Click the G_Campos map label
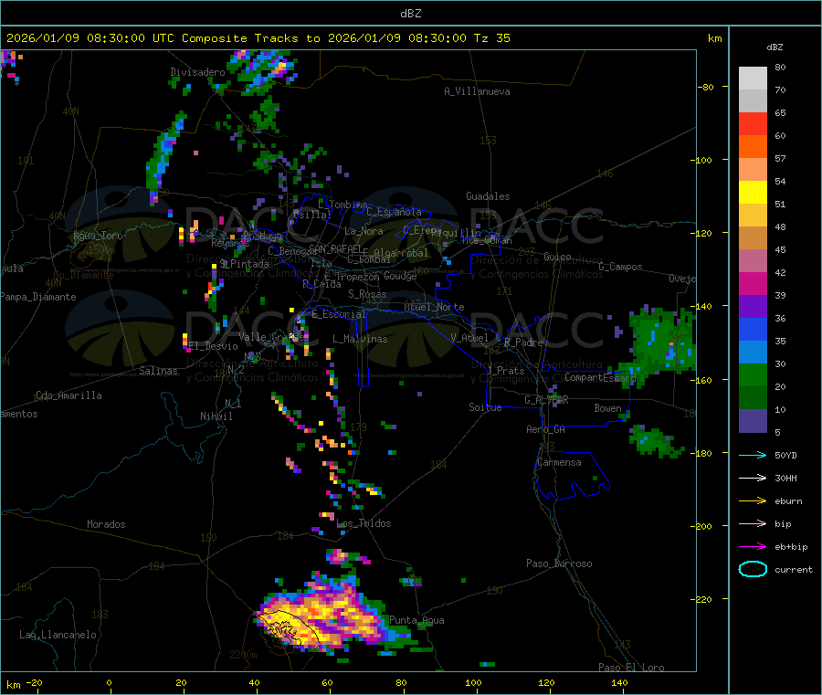822x695 pixels. pyautogui.click(x=621, y=267)
